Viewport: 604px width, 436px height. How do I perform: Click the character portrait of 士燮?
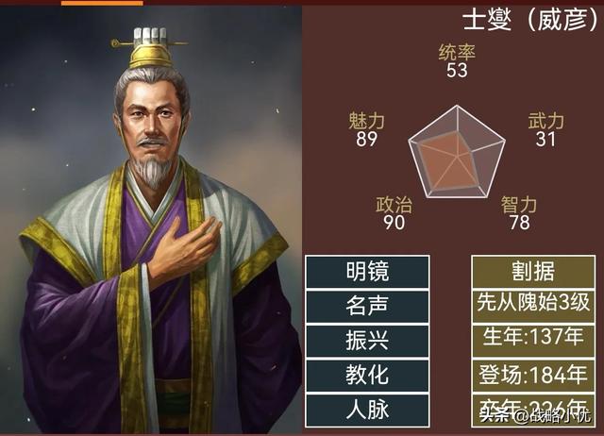point(151,220)
